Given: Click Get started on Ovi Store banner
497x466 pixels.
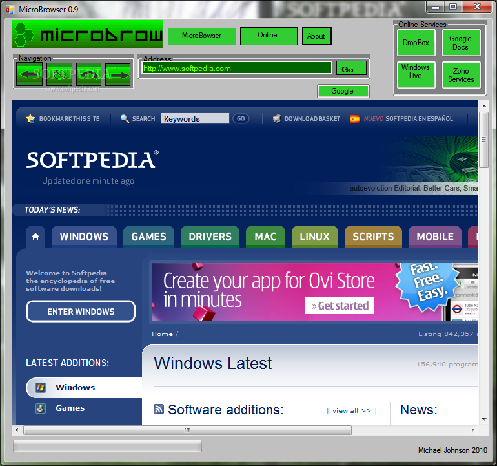Looking at the screenshot, I should coord(340,305).
